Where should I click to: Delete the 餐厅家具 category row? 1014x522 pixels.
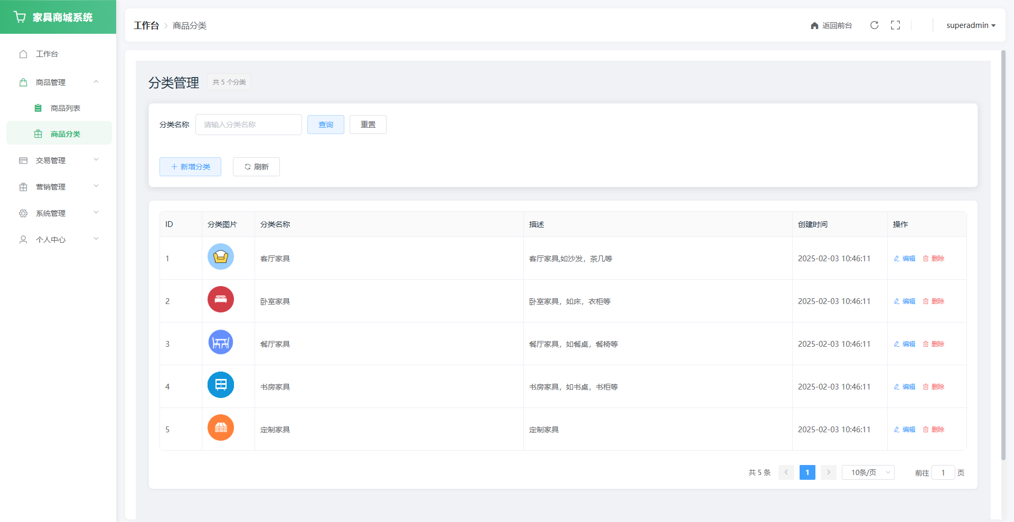click(x=933, y=344)
